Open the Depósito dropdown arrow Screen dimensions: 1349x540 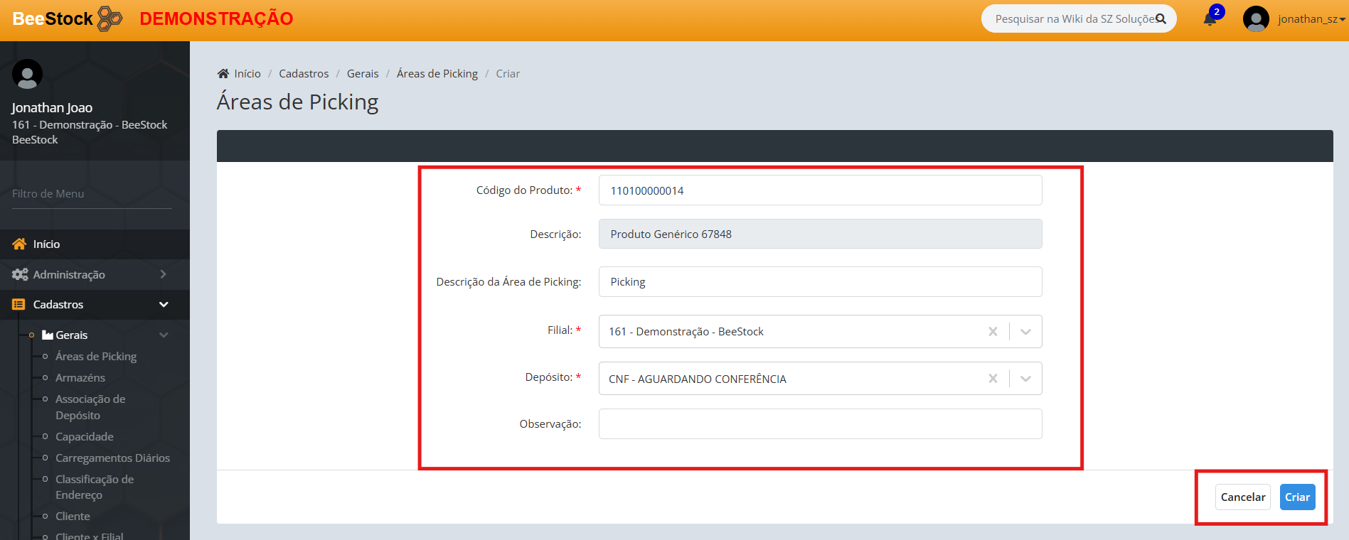pyautogui.click(x=1025, y=379)
